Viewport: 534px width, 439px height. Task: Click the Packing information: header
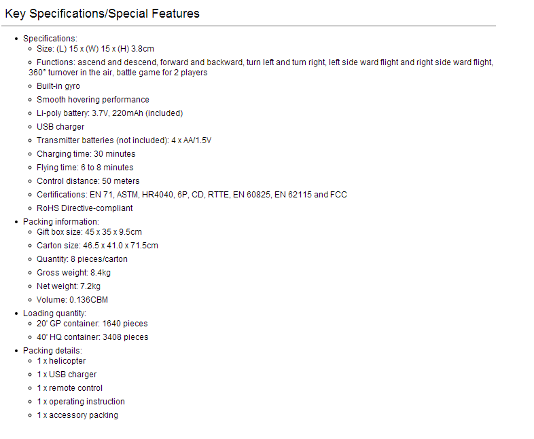point(61,222)
